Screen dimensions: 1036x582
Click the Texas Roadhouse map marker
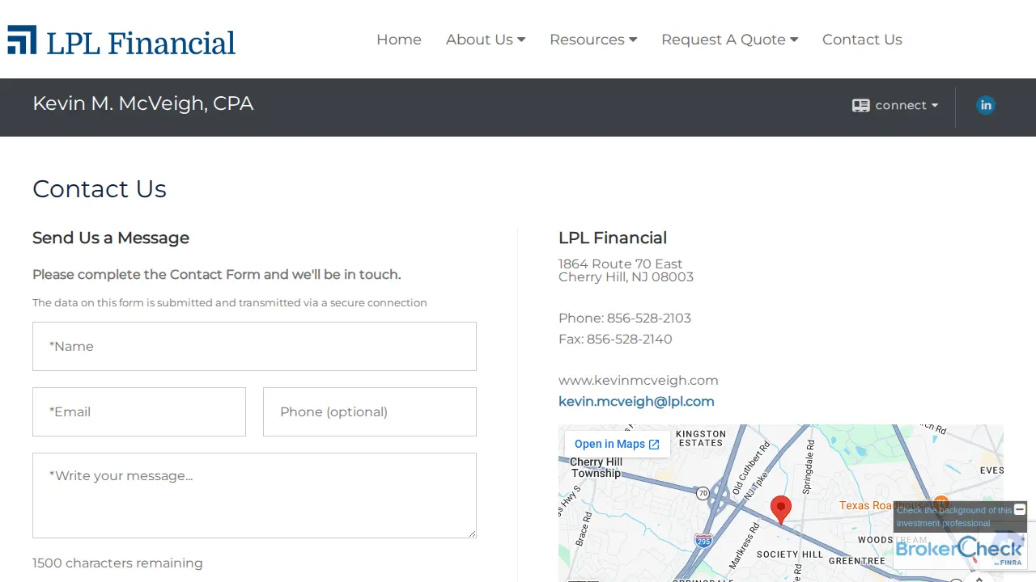940,503
